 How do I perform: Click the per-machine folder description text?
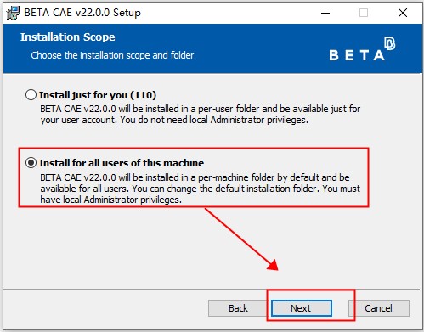coord(200,189)
